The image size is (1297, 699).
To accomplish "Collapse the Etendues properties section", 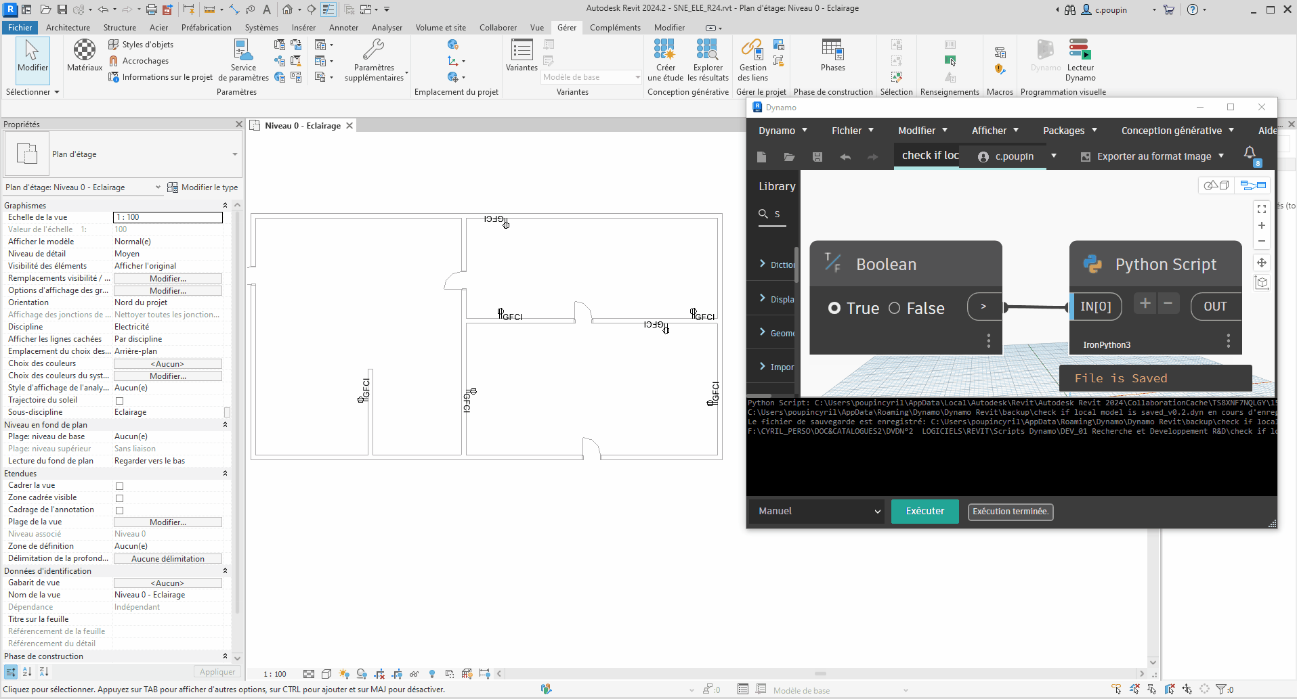I will tap(226, 473).
